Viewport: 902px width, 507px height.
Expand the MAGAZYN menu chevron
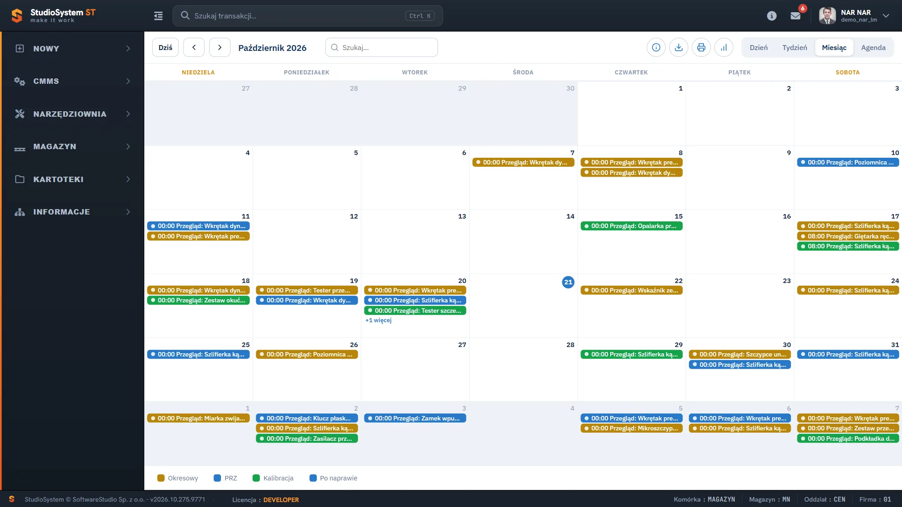point(128,147)
